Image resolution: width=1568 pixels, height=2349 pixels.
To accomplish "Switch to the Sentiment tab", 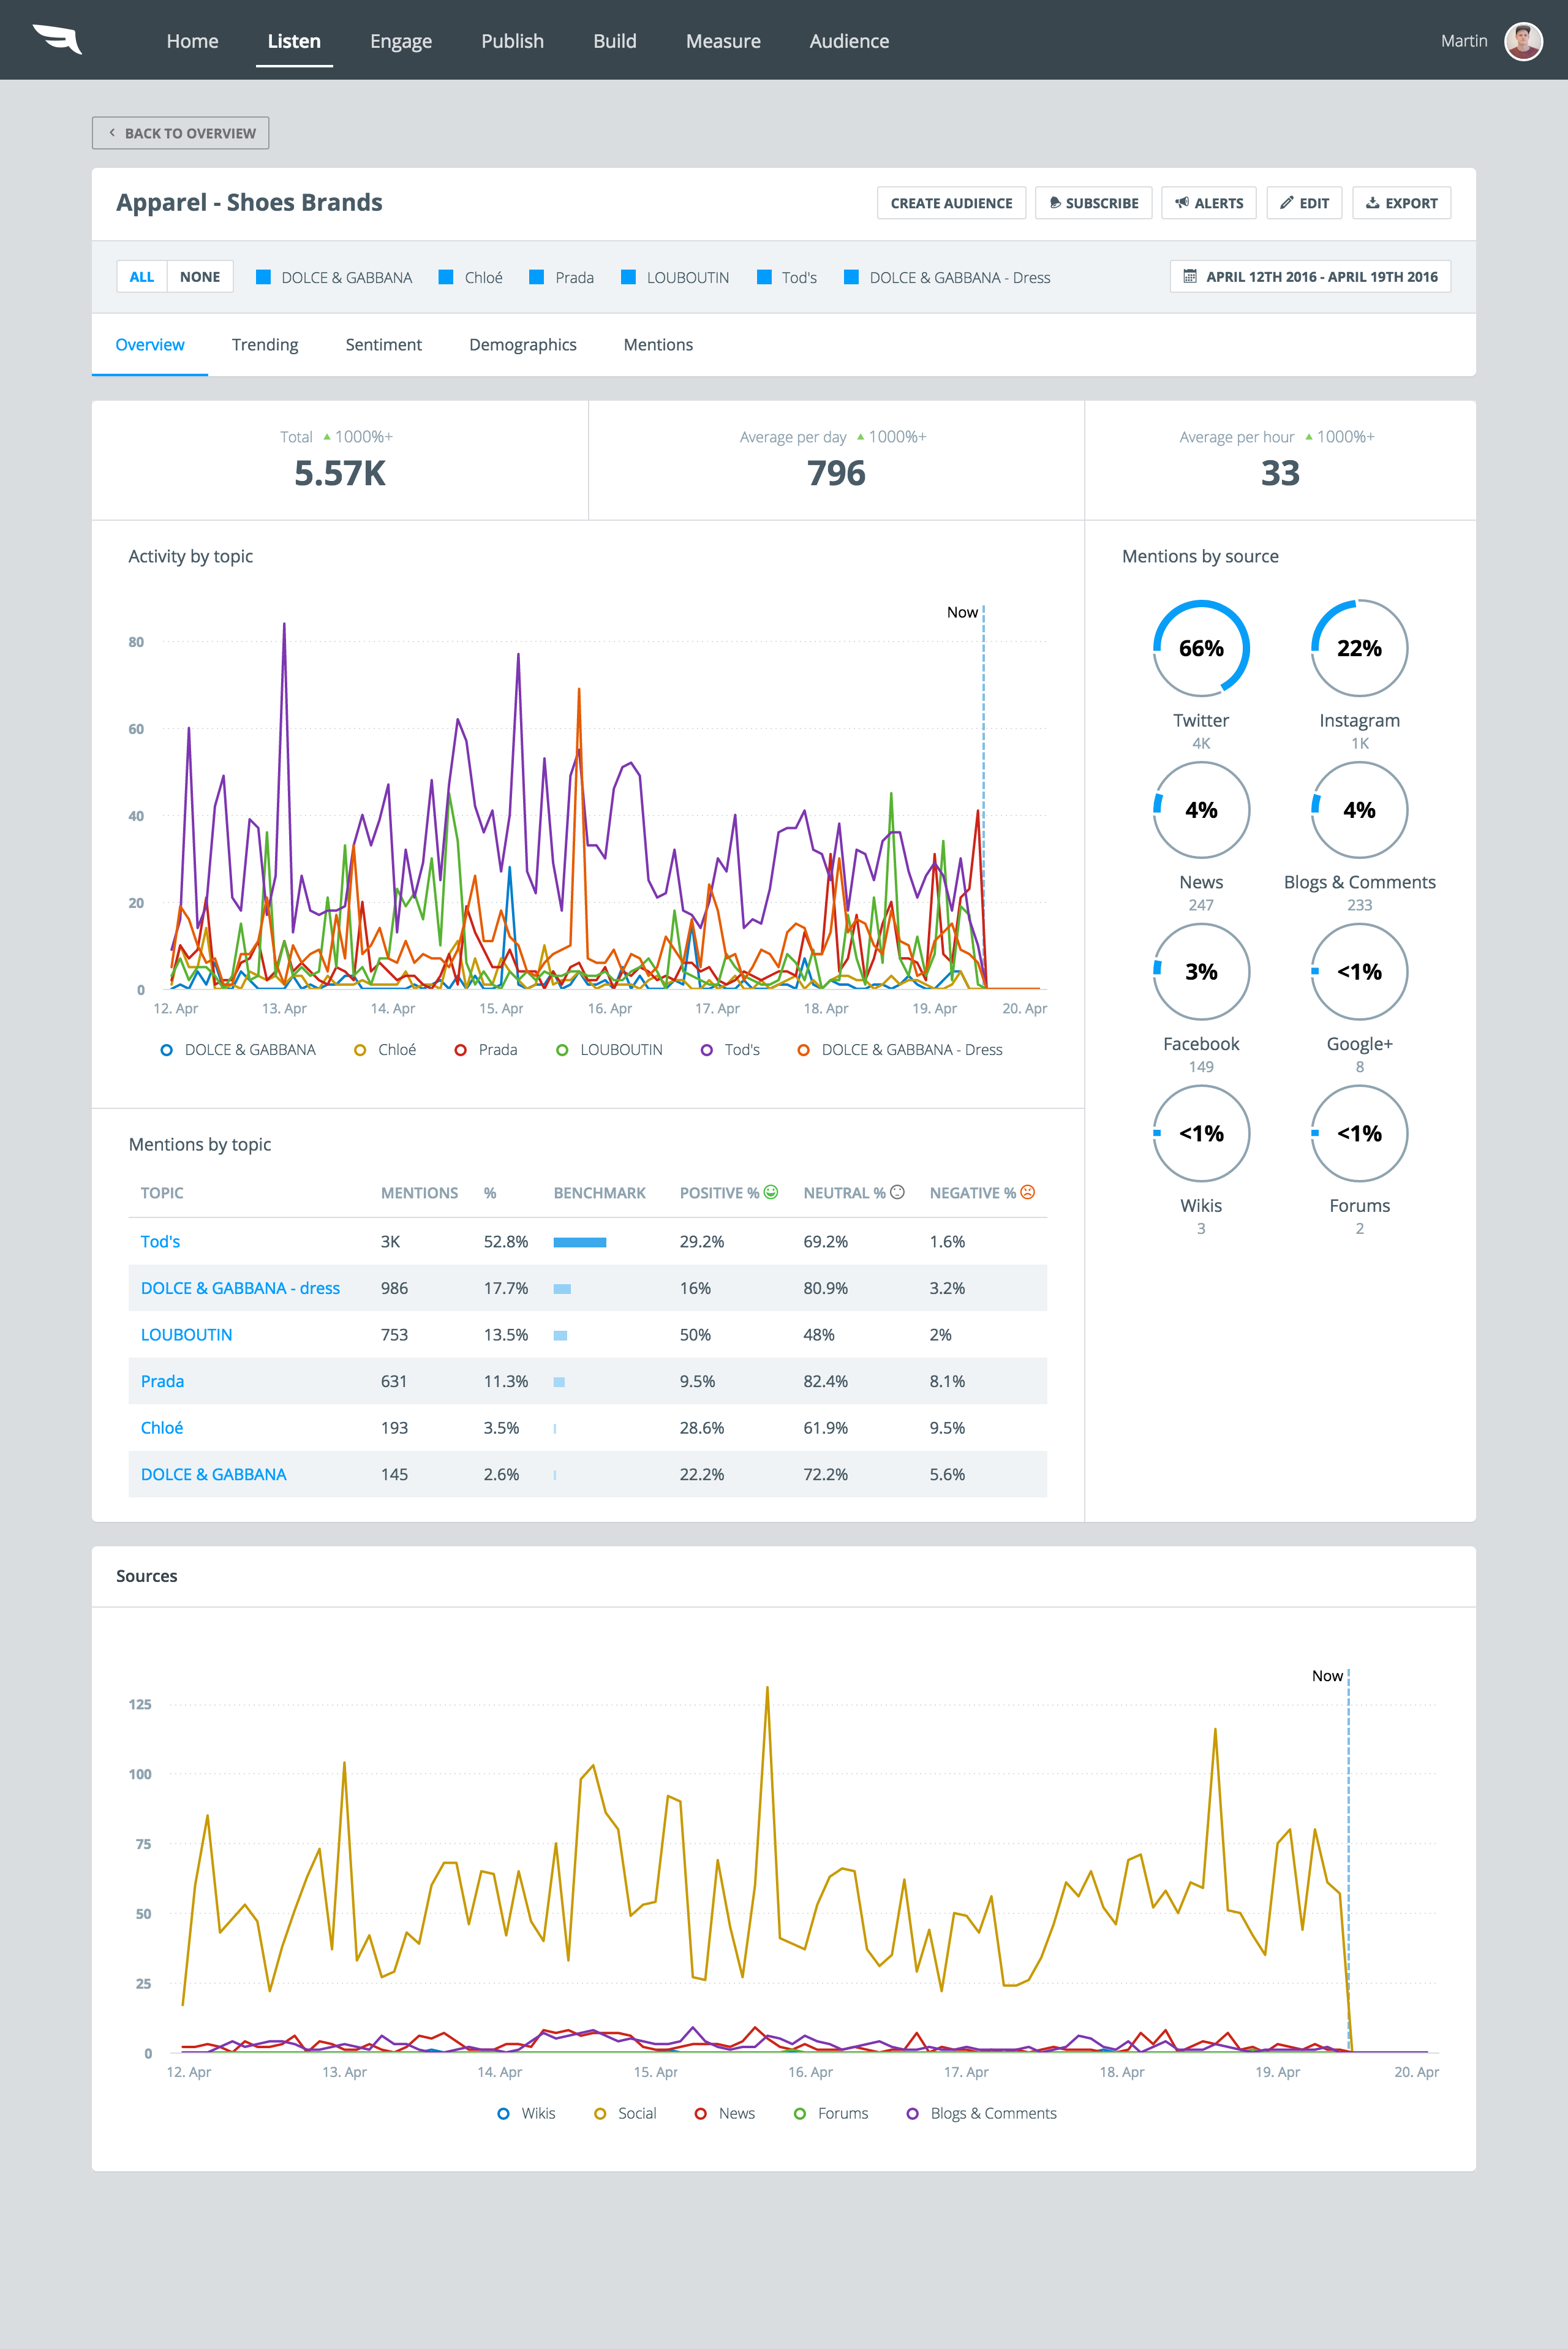I will click(383, 345).
